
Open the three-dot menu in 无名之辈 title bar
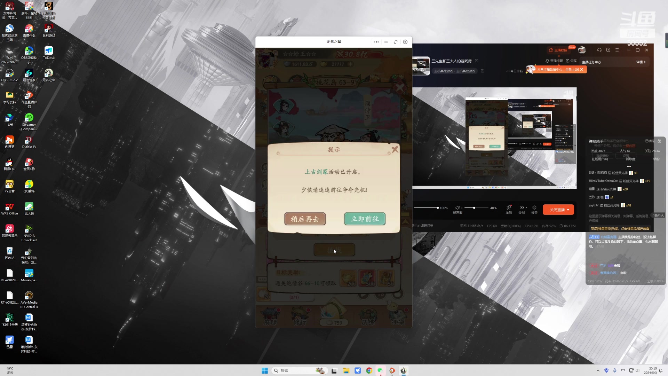click(376, 42)
